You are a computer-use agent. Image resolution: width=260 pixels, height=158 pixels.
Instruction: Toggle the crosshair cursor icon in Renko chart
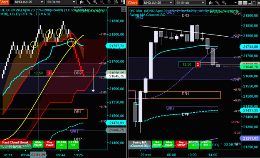tap(109, 2)
